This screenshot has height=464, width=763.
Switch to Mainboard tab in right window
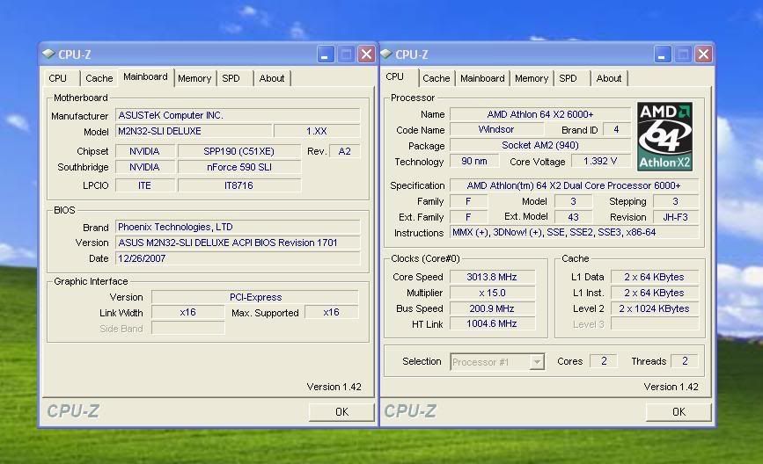[483, 78]
